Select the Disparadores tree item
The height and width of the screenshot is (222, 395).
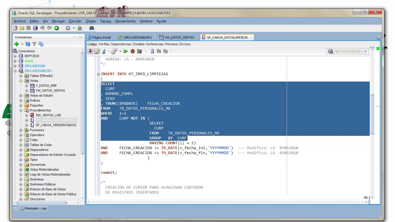(x=39, y=150)
